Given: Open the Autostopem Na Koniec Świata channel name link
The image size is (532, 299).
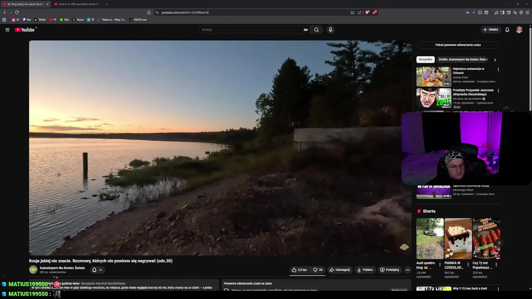Looking at the screenshot, I should pyautogui.click(x=62, y=268).
